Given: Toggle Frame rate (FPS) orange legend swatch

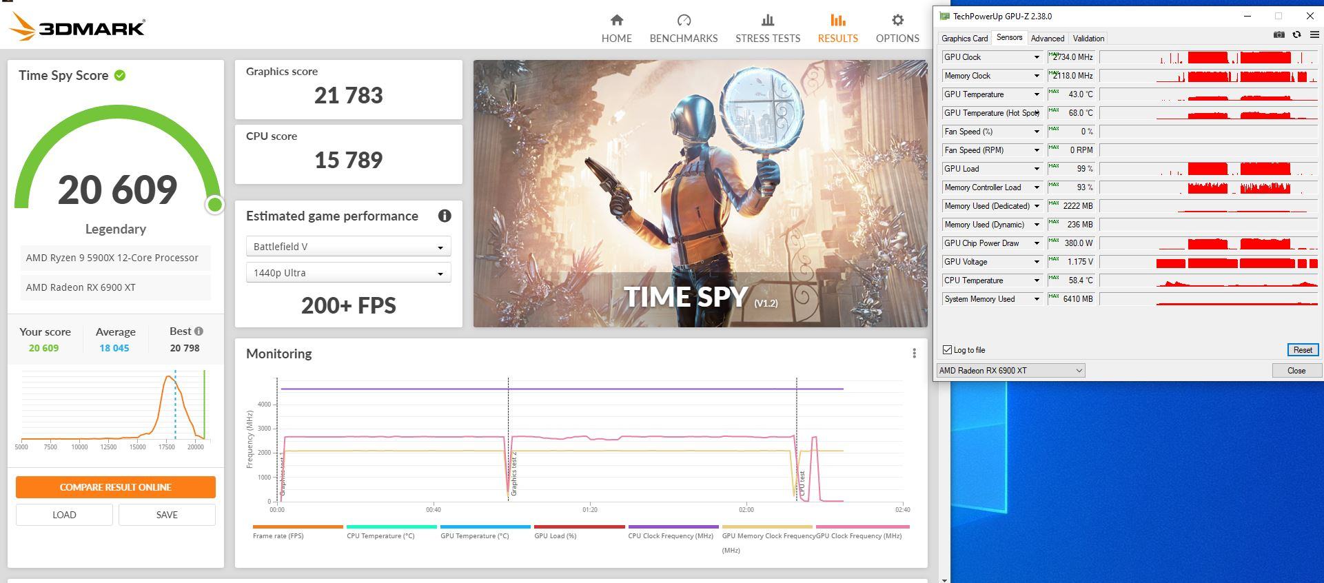Looking at the screenshot, I should (x=298, y=526).
